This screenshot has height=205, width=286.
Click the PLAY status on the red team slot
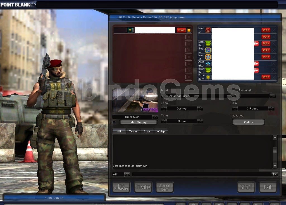coord(181,30)
